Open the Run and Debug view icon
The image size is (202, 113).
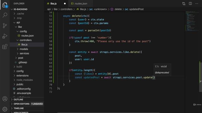coord(5,36)
